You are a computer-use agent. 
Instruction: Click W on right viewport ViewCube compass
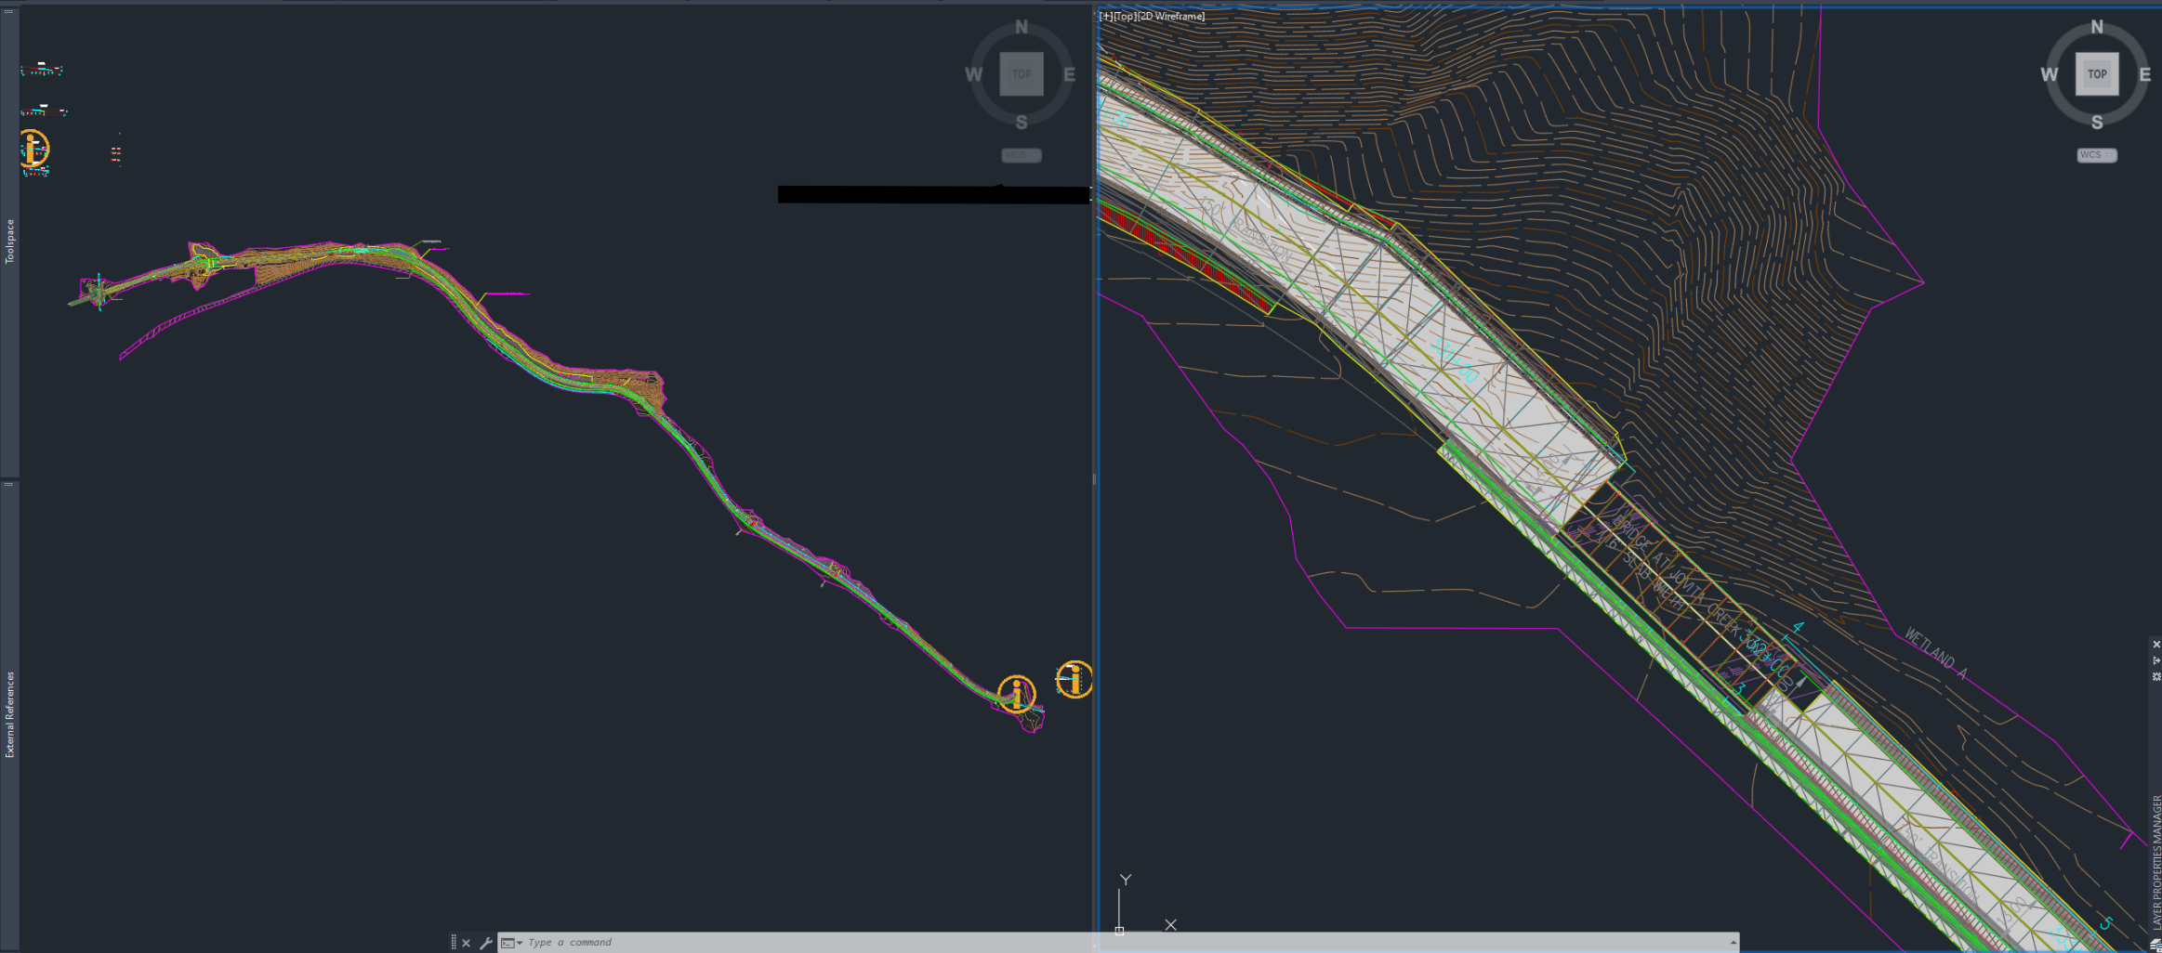[x=2050, y=74]
